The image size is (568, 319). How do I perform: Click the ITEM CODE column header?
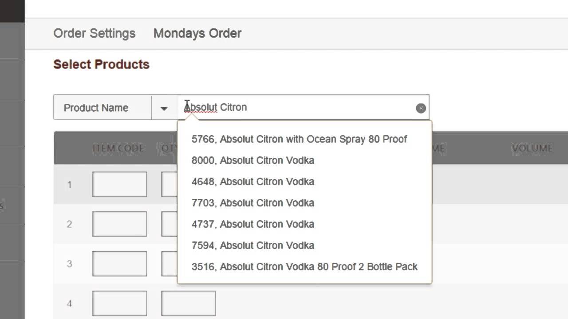coord(118,148)
